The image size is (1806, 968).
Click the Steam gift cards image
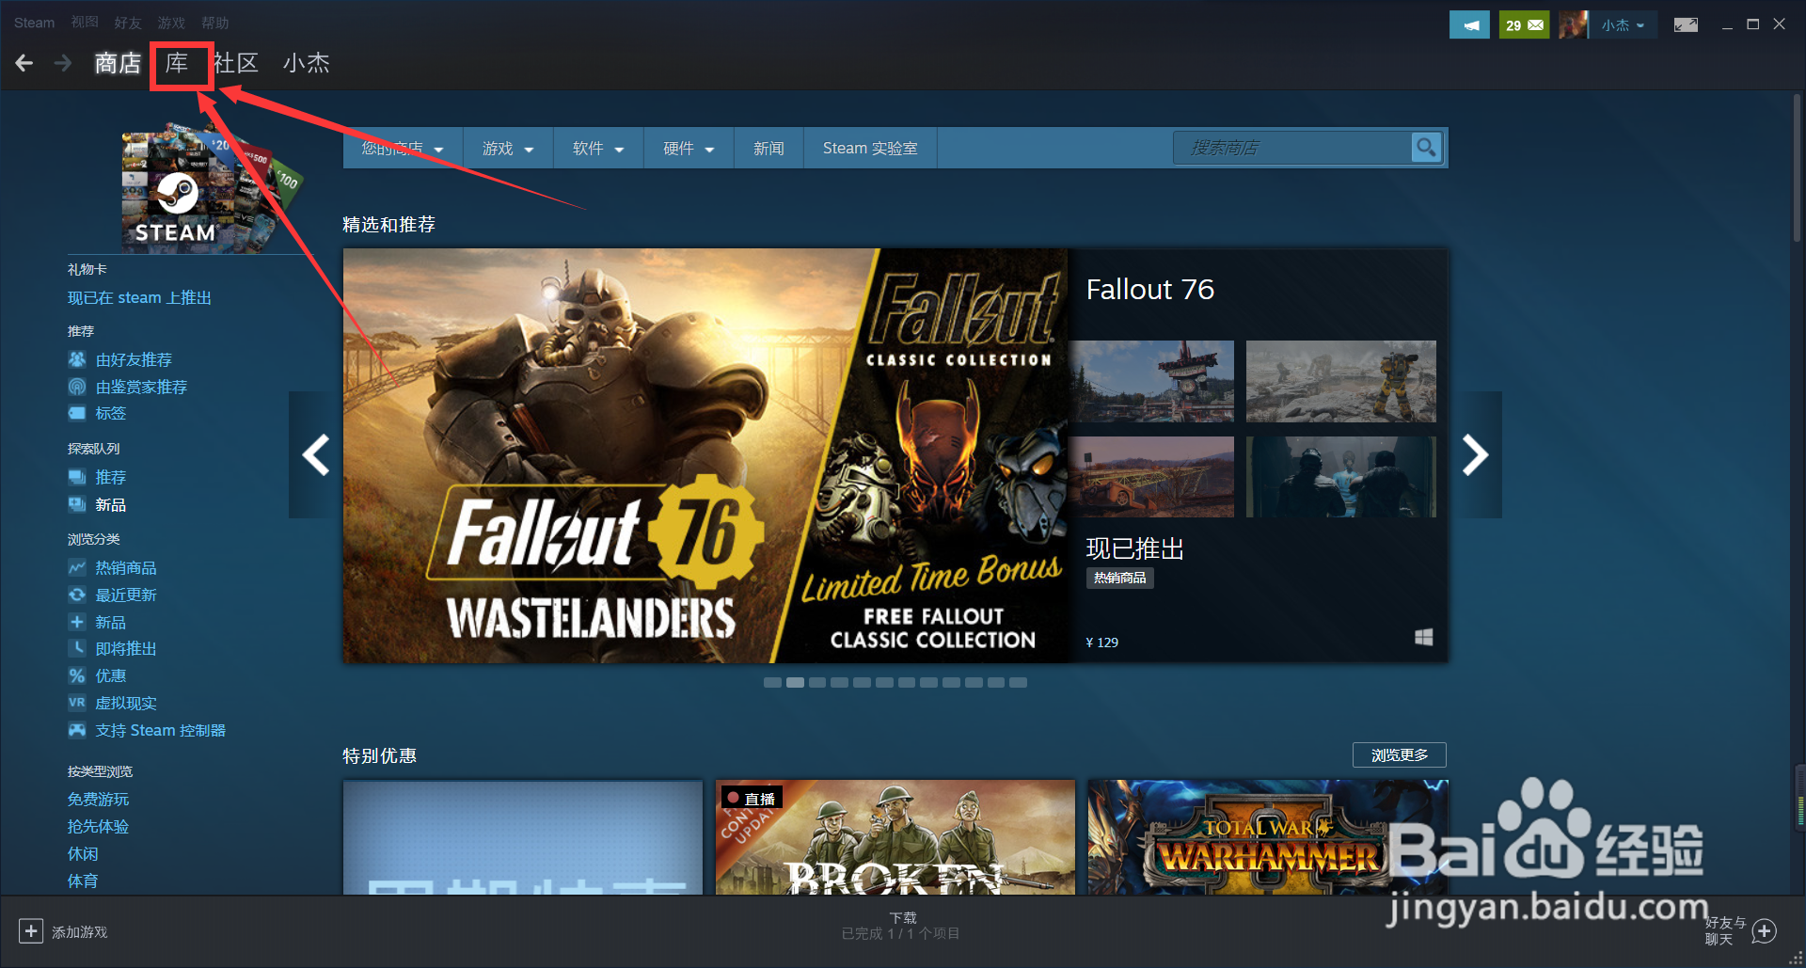point(212,188)
